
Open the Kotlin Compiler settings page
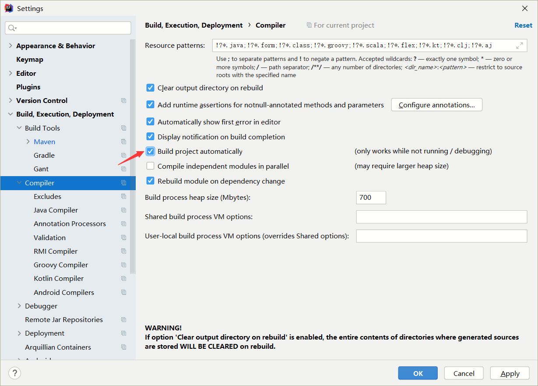tap(59, 279)
